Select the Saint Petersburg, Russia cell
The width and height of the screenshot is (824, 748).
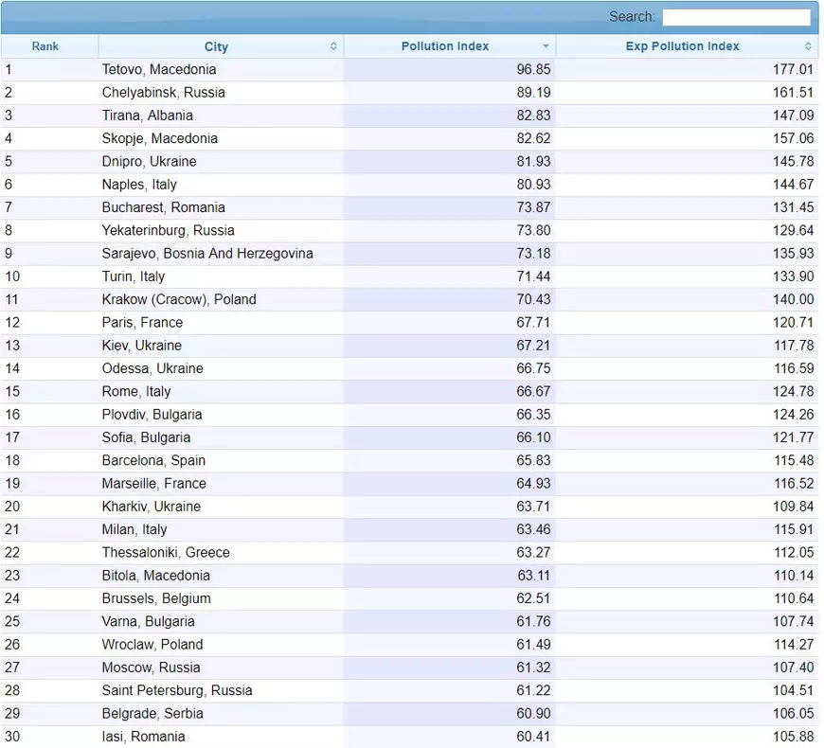click(x=221, y=691)
